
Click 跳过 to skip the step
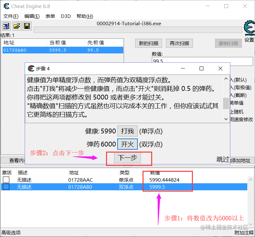(x=223, y=159)
